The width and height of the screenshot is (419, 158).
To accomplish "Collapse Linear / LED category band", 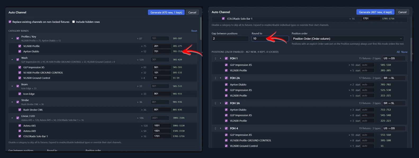I will [12, 118].
